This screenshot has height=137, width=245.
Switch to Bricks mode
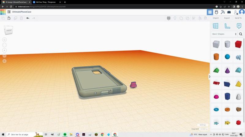(229, 12)
